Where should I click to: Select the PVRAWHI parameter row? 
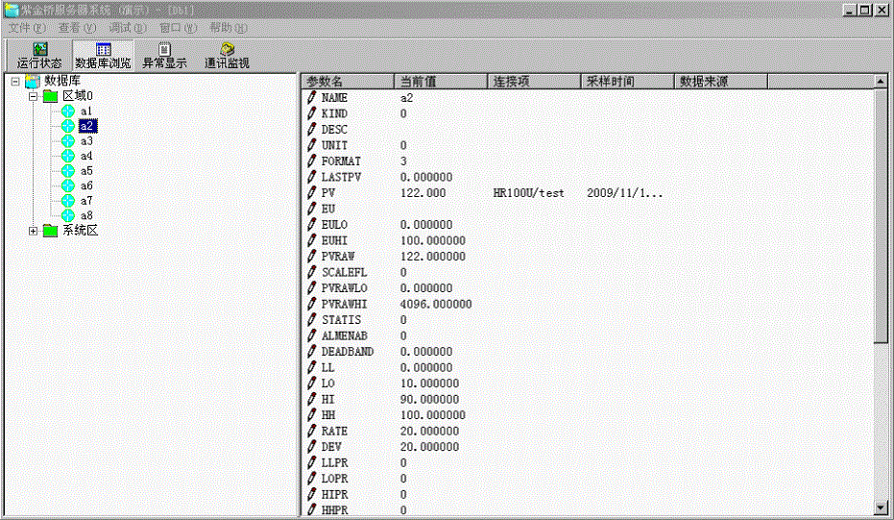pyautogui.click(x=344, y=304)
